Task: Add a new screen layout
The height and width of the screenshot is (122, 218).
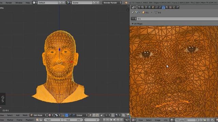Action: pos(60,3)
